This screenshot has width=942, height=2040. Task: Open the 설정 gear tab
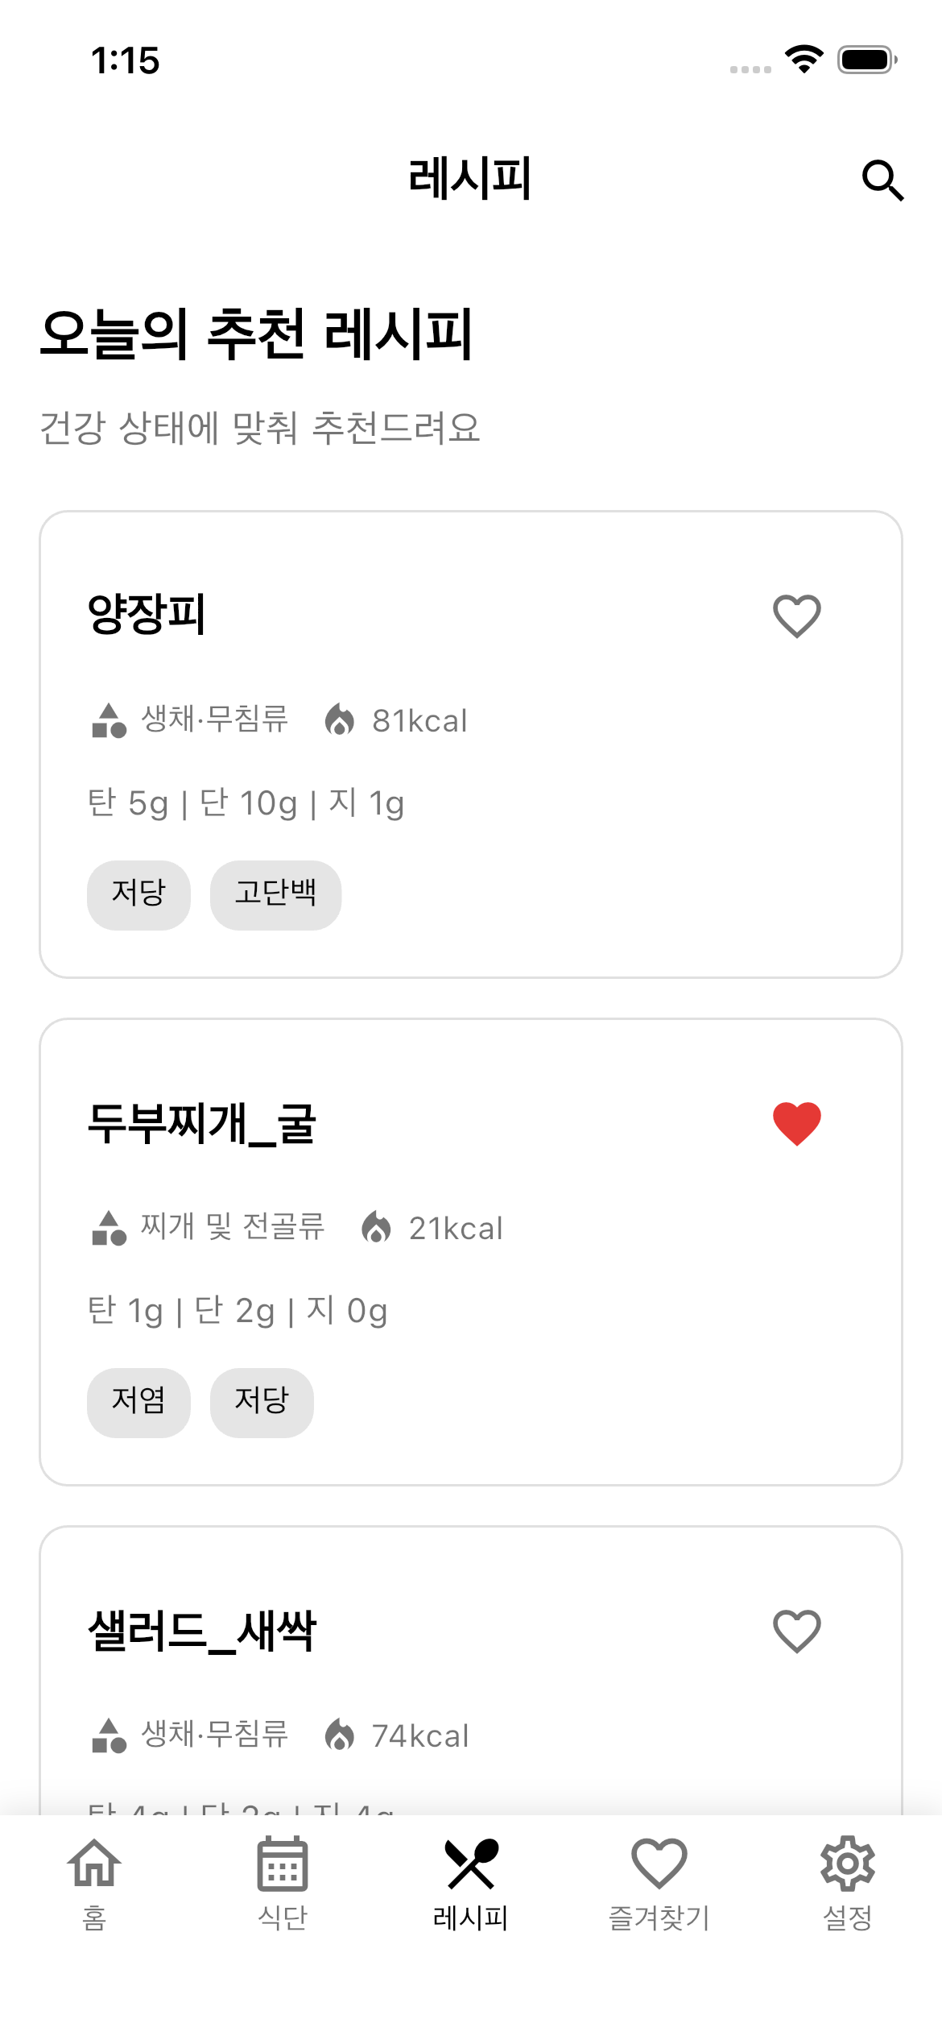(848, 1884)
